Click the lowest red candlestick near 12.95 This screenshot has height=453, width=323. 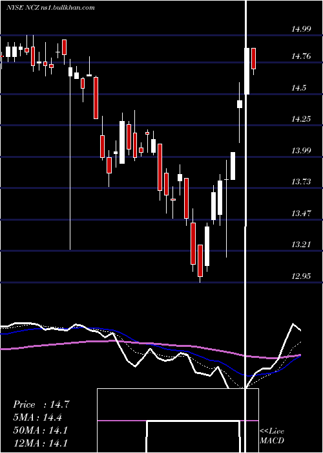tap(200, 261)
